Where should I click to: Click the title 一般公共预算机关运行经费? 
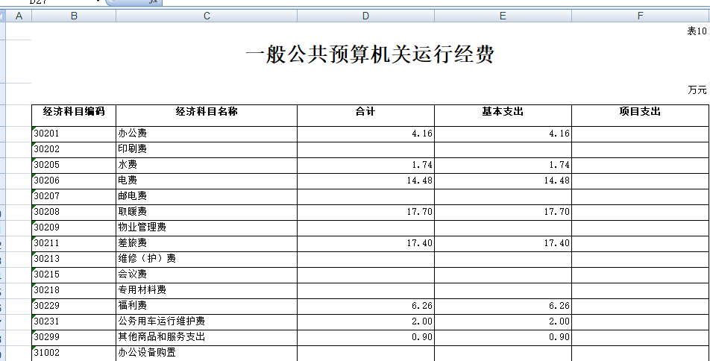369,54
